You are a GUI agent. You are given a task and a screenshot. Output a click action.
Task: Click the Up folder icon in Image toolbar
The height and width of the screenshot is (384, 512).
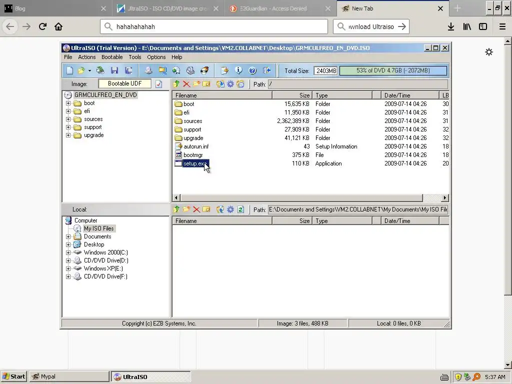(x=176, y=84)
